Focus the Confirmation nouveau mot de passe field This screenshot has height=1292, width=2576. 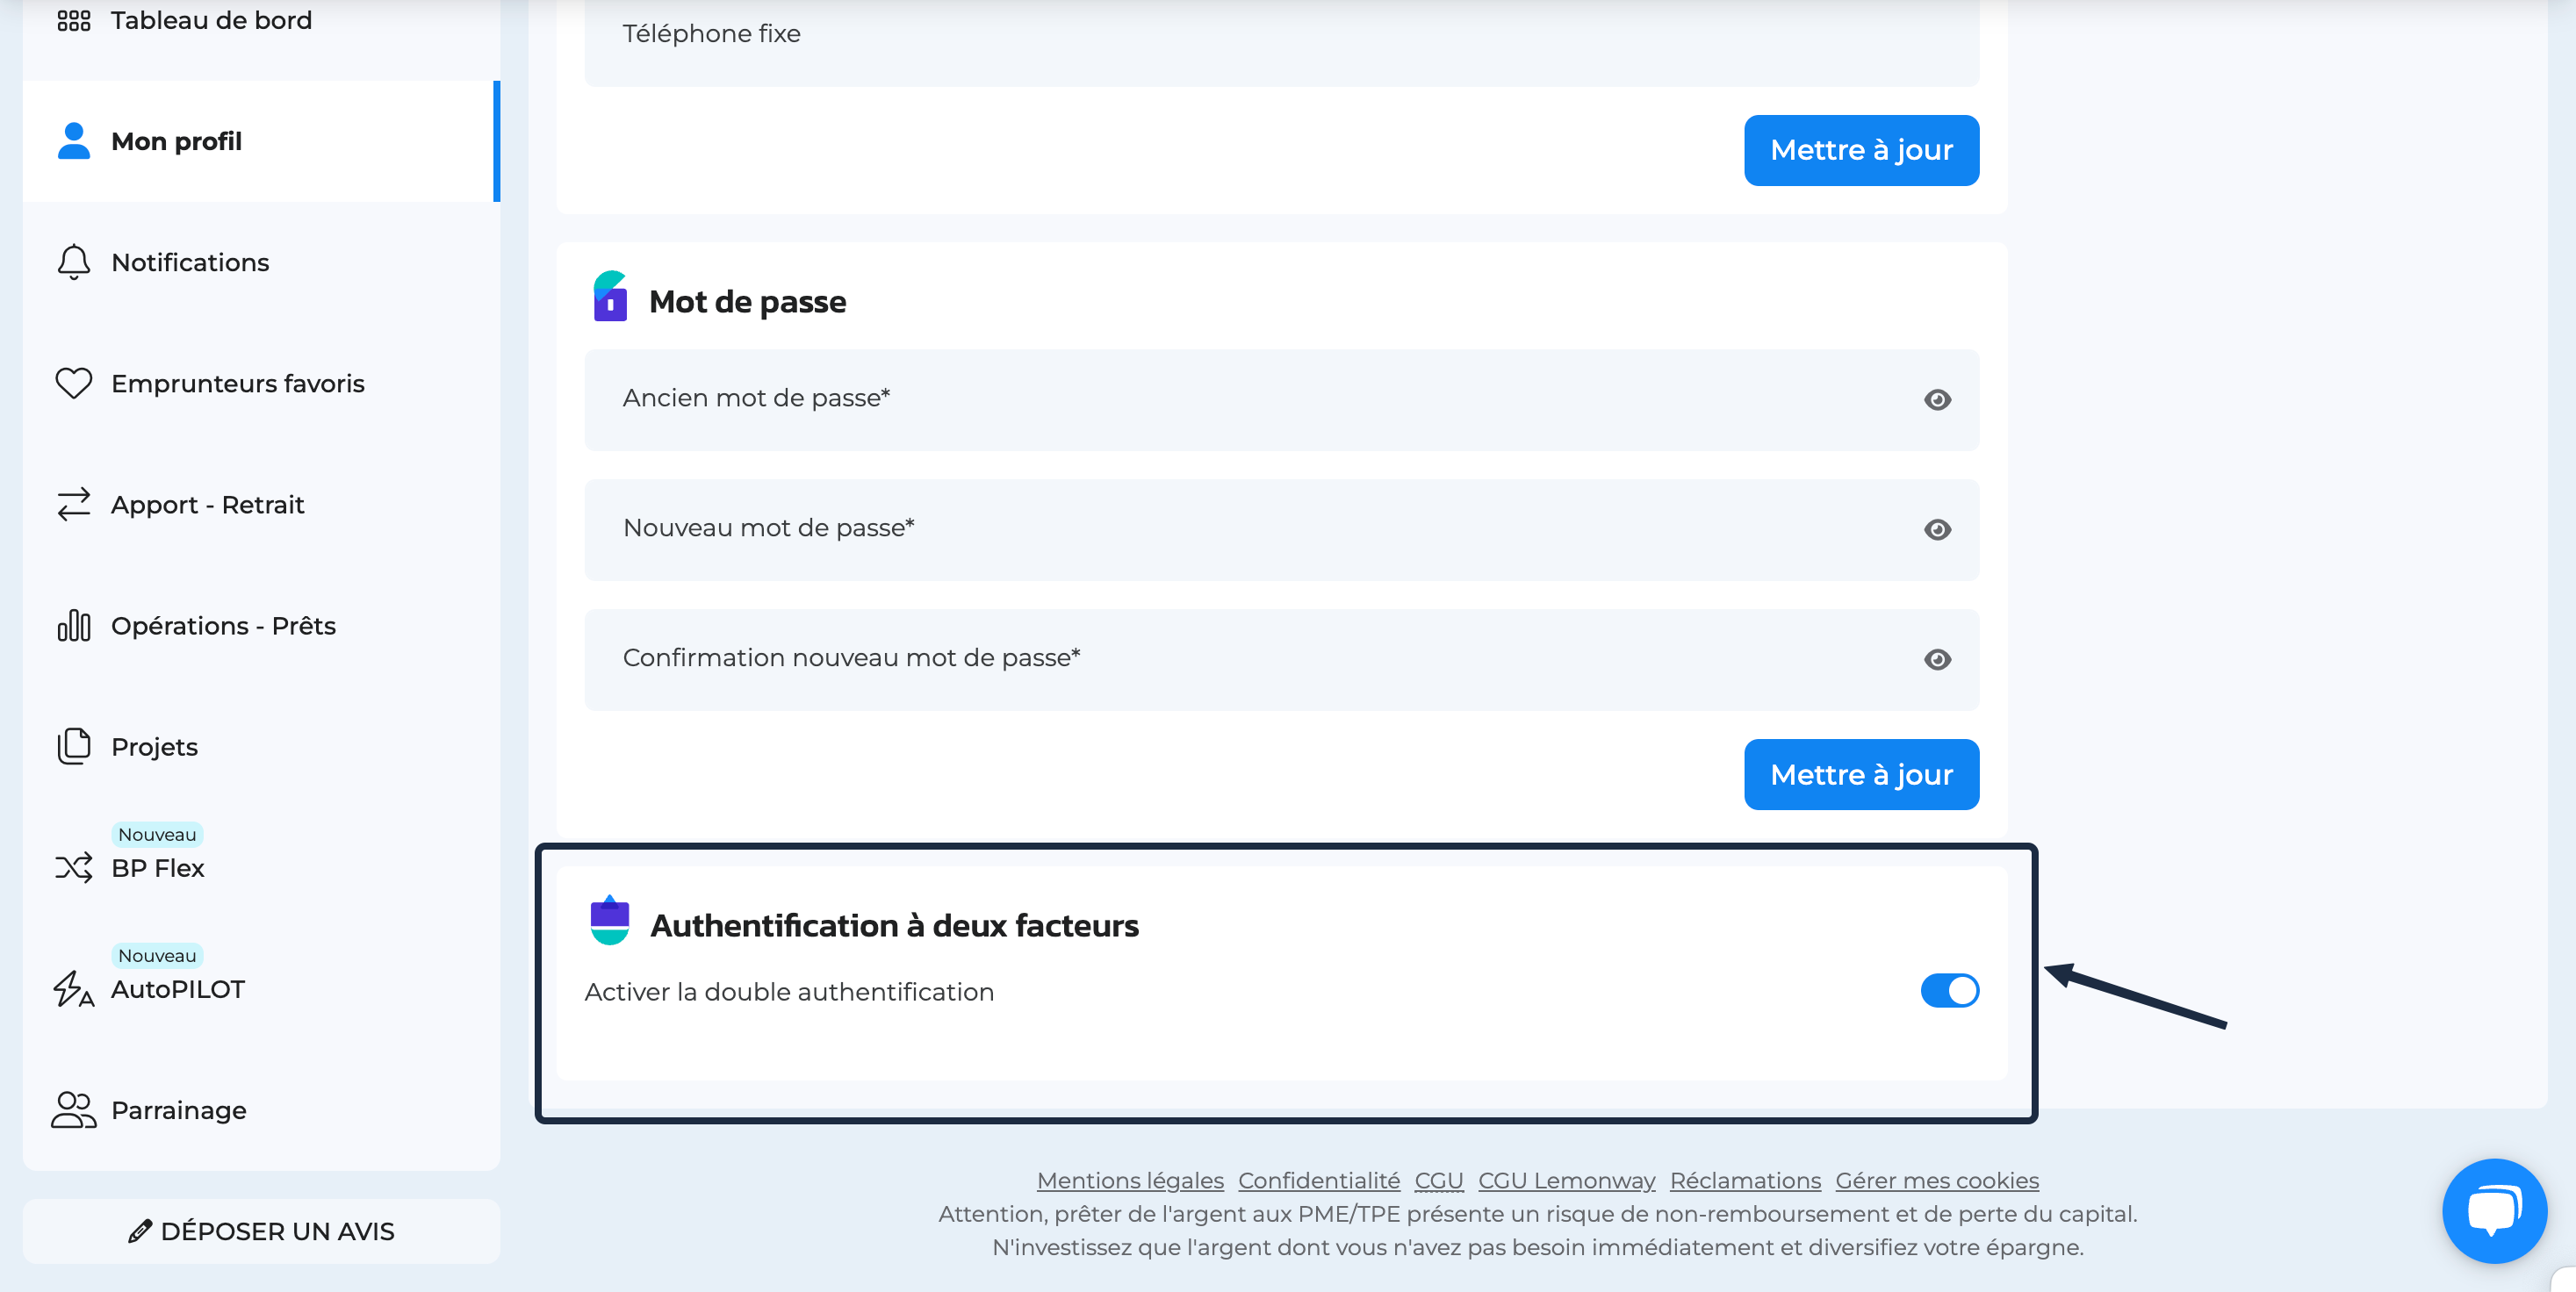pyautogui.click(x=1281, y=660)
